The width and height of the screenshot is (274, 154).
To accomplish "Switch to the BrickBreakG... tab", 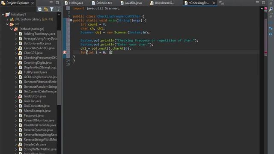I will (x=162, y=3).
